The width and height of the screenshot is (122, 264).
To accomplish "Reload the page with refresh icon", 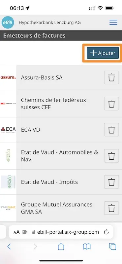I will pyautogui.click(x=107, y=232).
